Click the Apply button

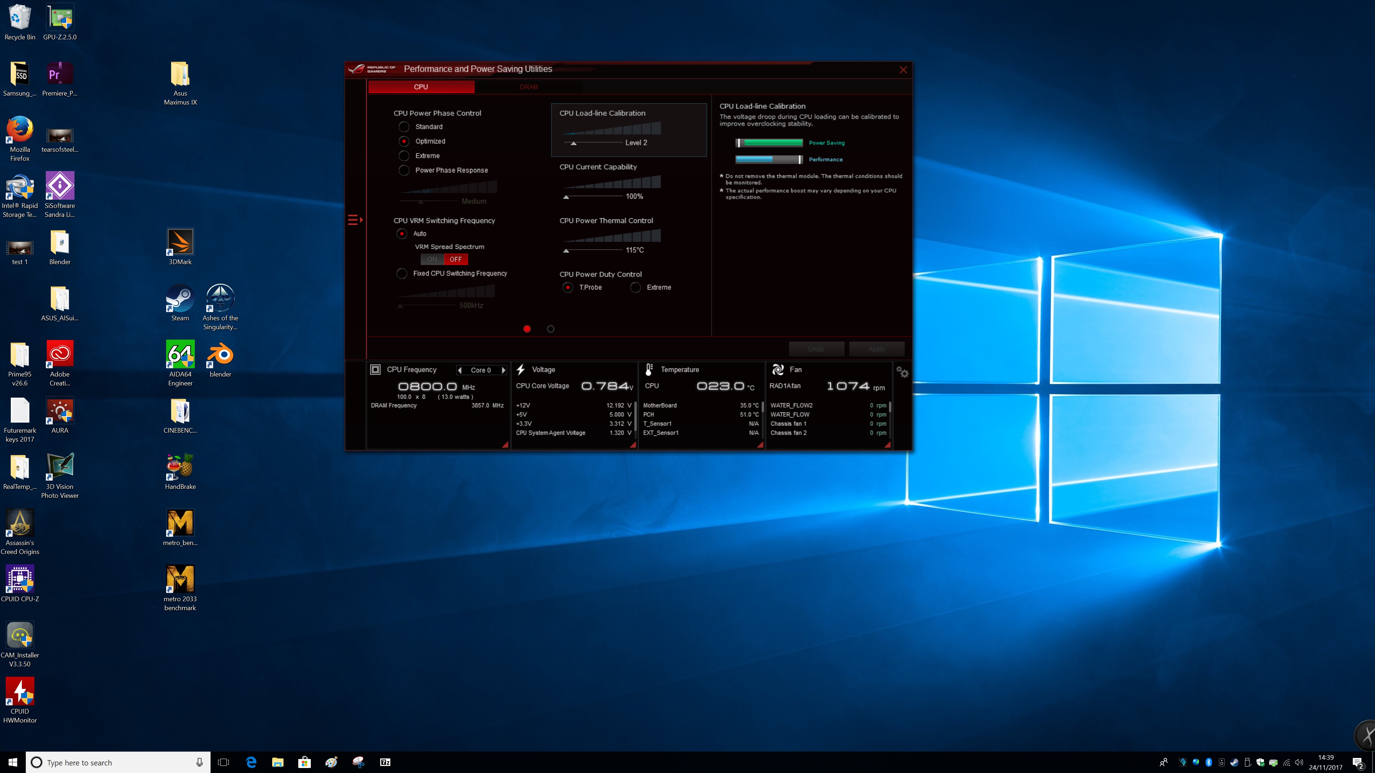pyautogui.click(x=877, y=349)
